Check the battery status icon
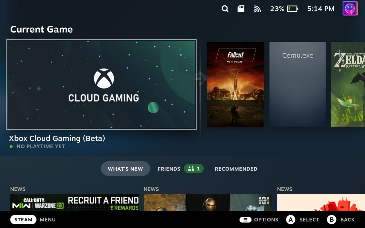 coord(292,9)
